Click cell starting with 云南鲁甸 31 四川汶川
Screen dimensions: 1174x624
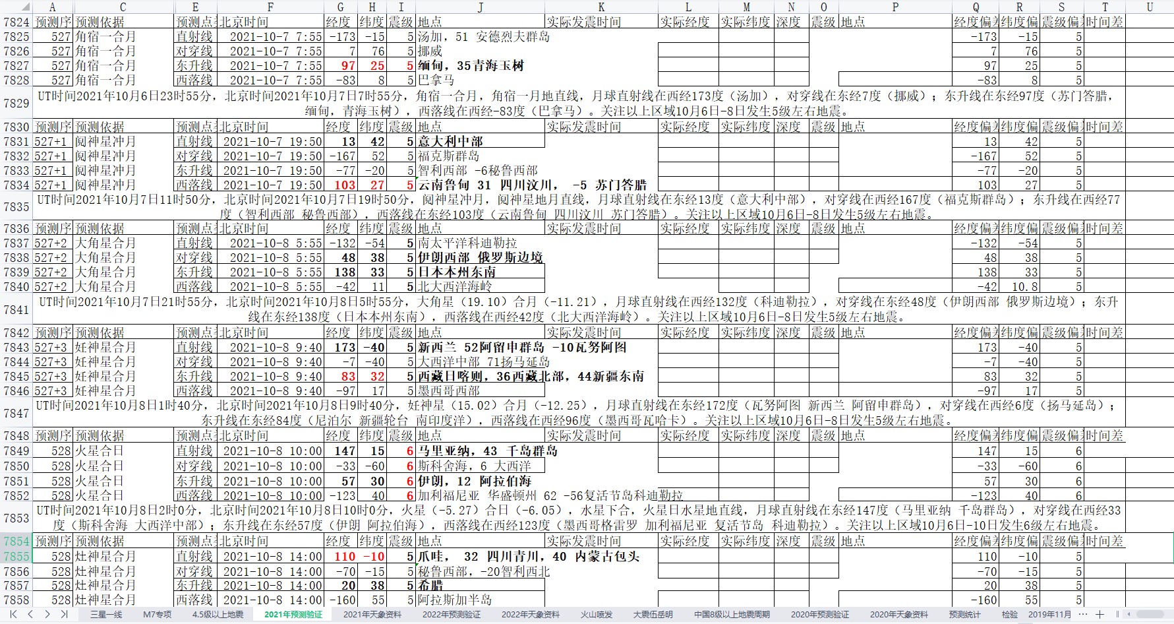[480, 185]
